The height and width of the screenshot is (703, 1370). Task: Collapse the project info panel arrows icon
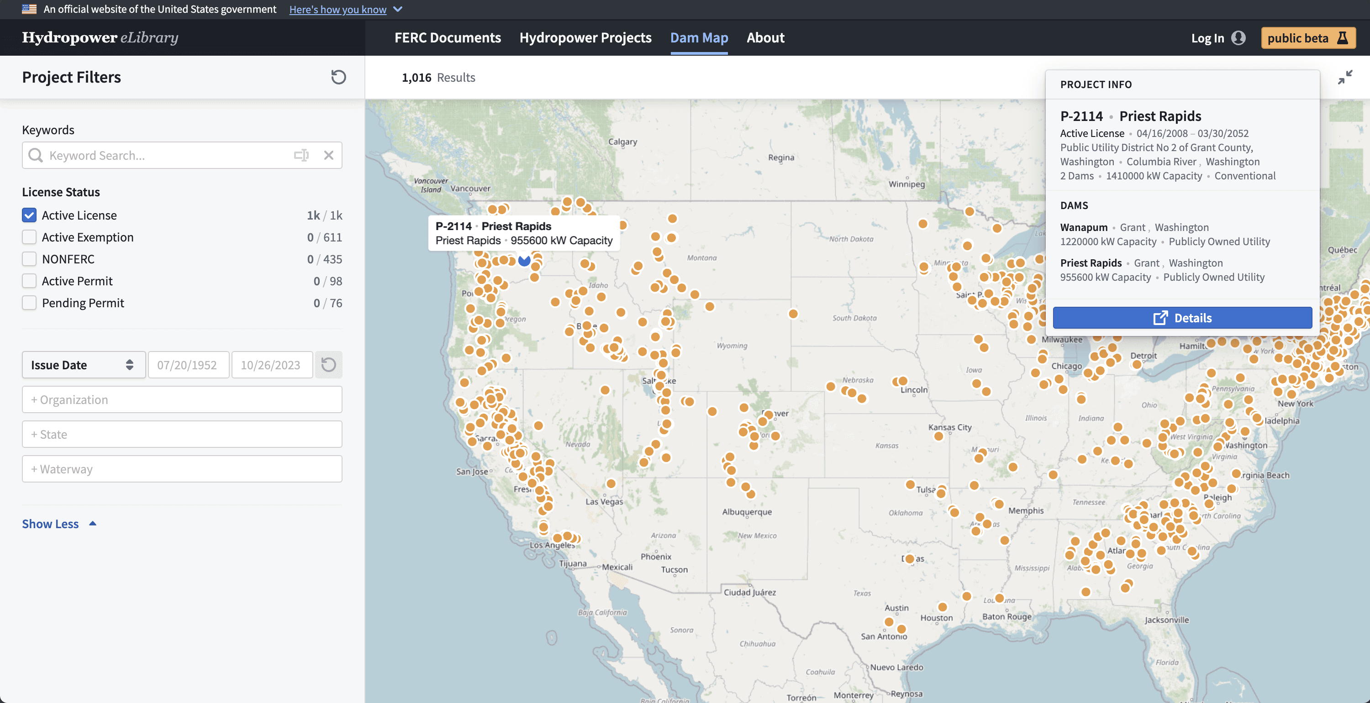coord(1345,78)
